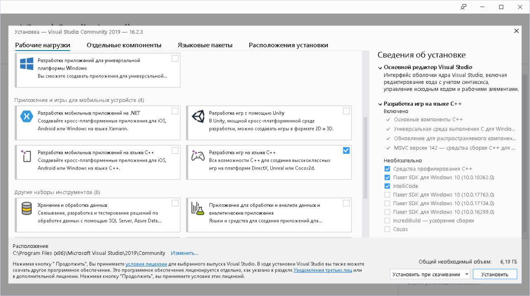Switch to Отдельные компоненты tab

click(124, 45)
